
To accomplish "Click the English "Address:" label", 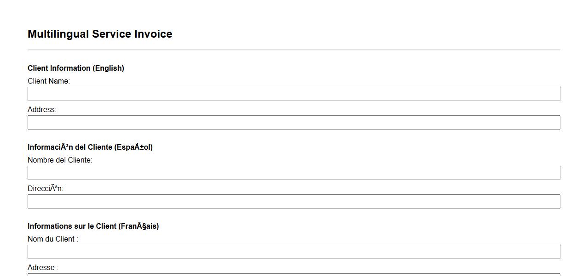I will [42, 110].
